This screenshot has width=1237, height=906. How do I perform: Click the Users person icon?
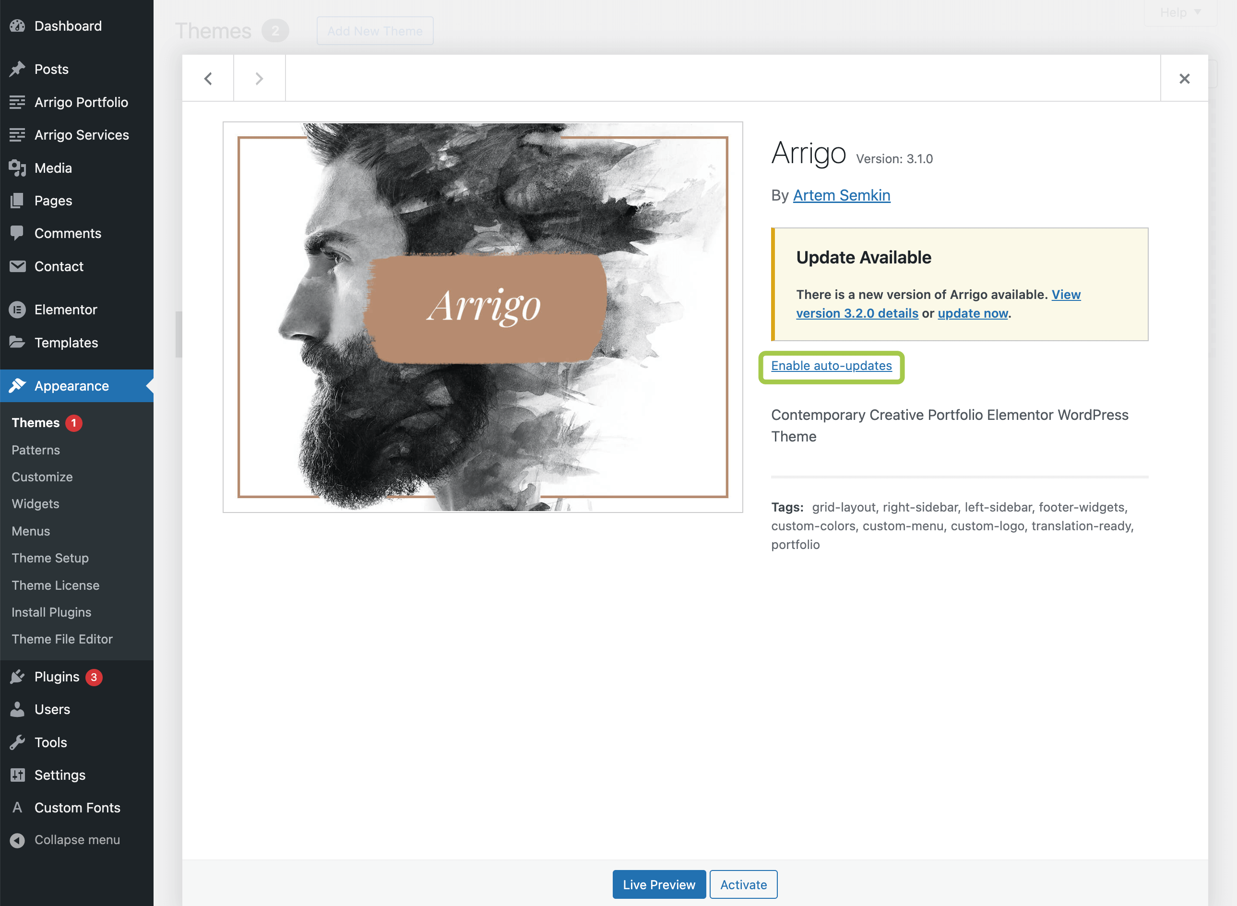[x=18, y=709]
